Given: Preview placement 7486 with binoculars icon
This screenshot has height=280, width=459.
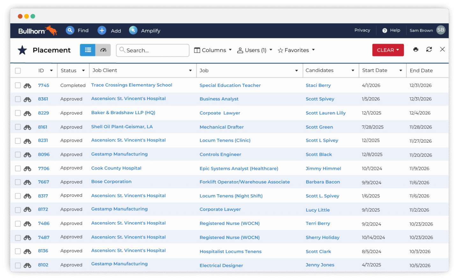Looking at the screenshot, I should coord(27,224).
